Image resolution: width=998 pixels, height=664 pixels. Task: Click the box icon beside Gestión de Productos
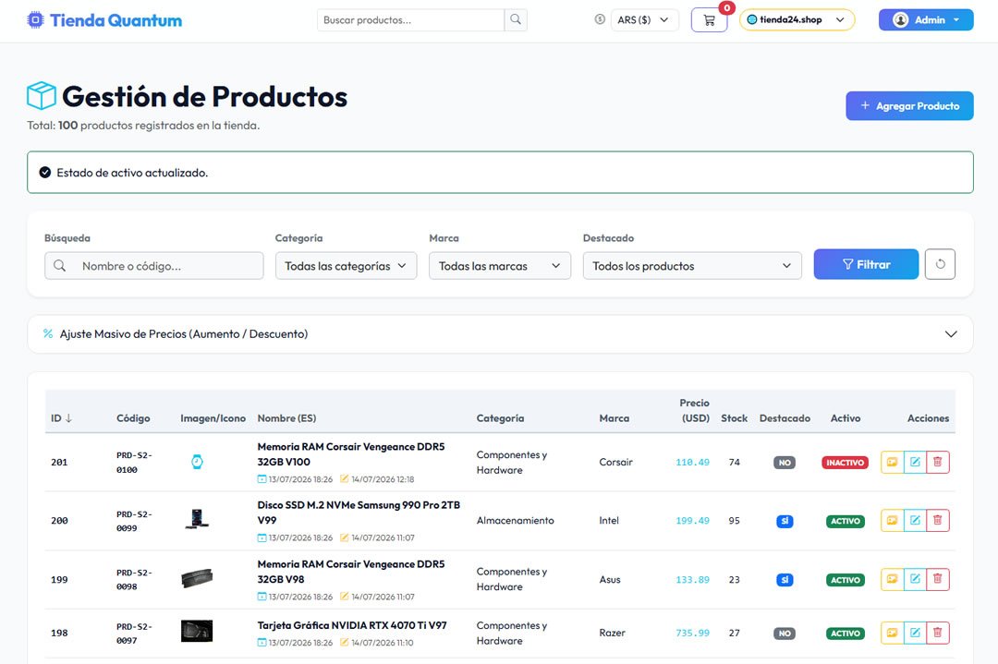pyautogui.click(x=42, y=96)
